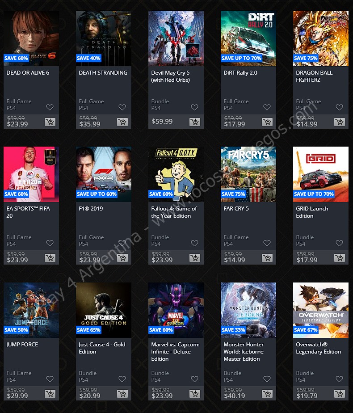Toggle wishlist heart for Just Cause 4
Viewport: 353px width, 413px height.
point(122,379)
